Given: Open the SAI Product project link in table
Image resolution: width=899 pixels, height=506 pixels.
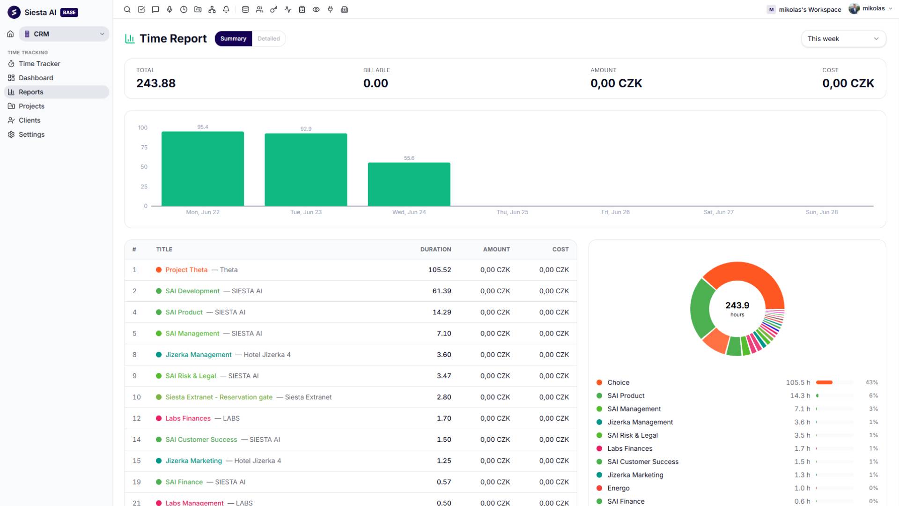Looking at the screenshot, I should (x=184, y=312).
